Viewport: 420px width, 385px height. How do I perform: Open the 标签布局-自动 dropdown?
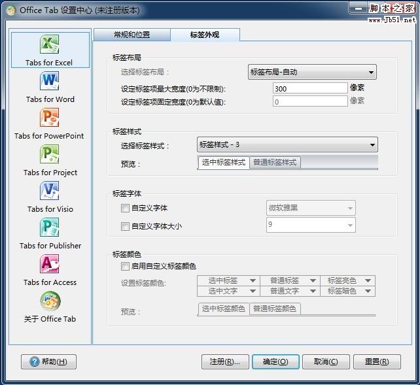tap(312, 72)
